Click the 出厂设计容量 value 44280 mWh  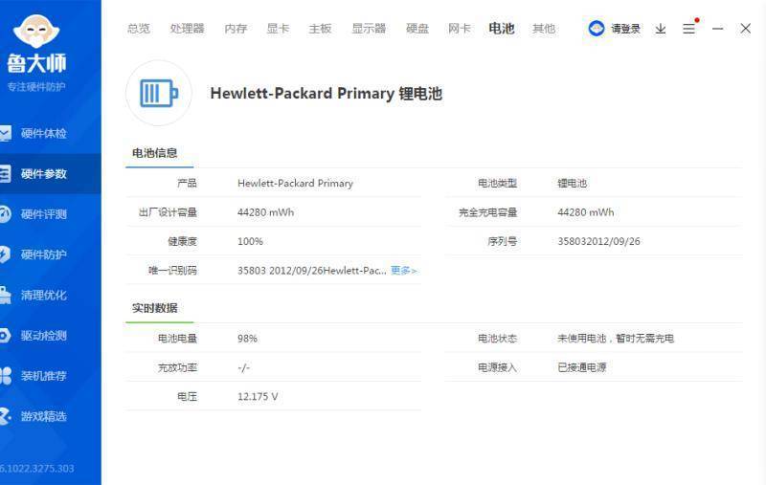[266, 212]
